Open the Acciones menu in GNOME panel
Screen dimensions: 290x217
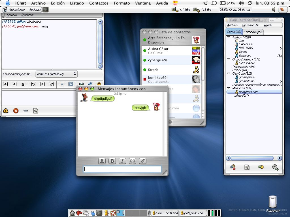[35, 10]
